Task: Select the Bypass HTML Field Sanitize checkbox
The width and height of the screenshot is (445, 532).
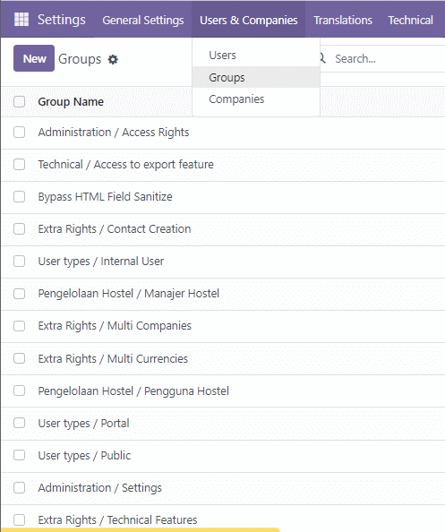Action: (x=20, y=196)
